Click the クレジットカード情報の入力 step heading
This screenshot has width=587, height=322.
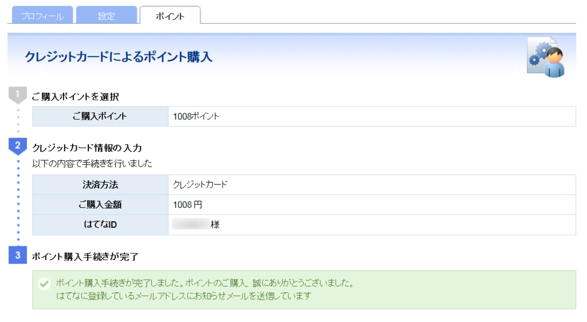[x=87, y=148]
